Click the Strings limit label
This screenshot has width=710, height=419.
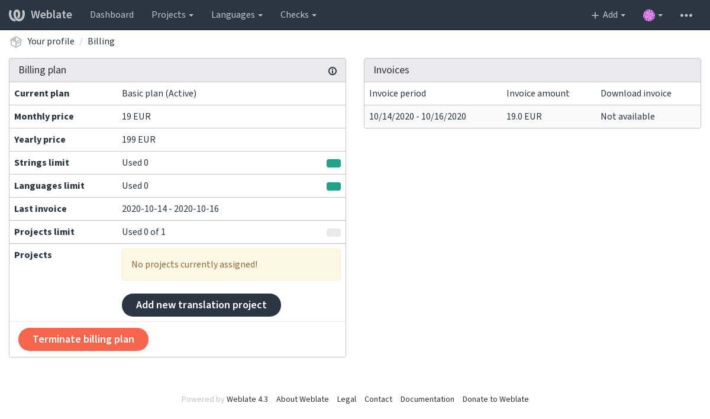(41, 163)
